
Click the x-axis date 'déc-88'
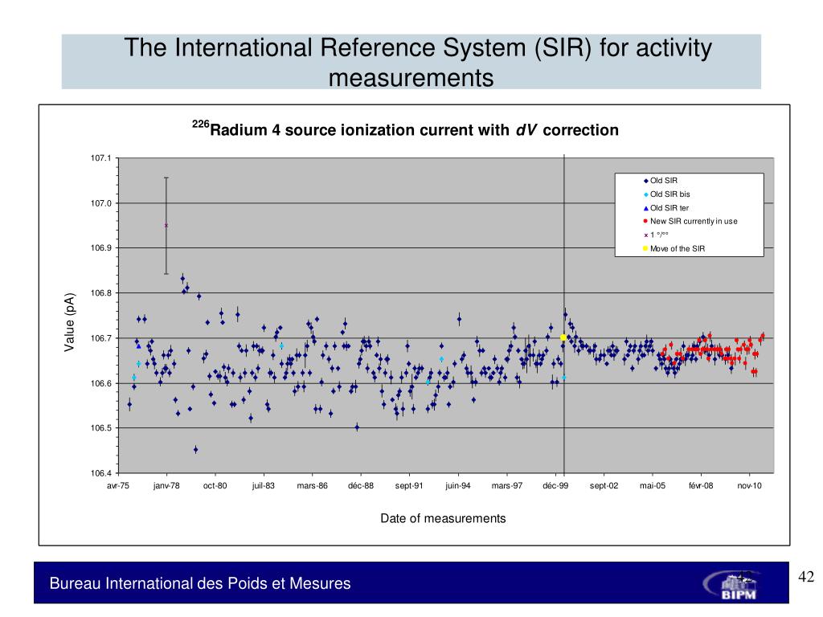point(361,486)
